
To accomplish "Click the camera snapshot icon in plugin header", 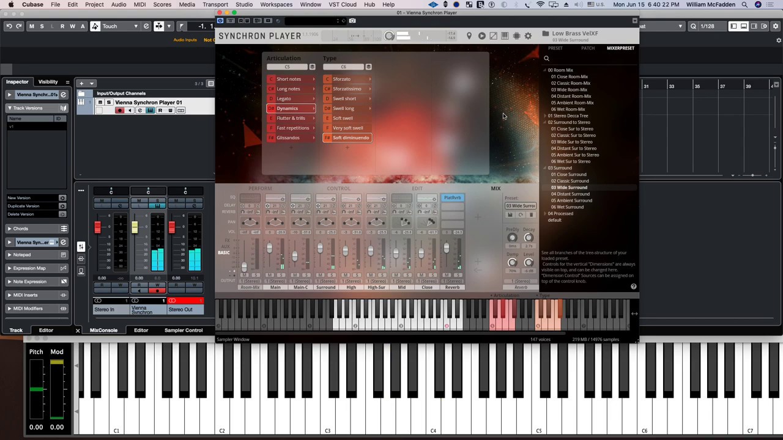I will click(352, 21).
